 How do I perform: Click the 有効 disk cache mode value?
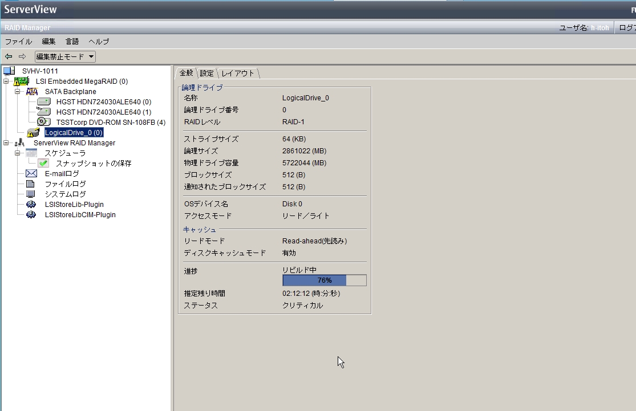coord(289,253)
